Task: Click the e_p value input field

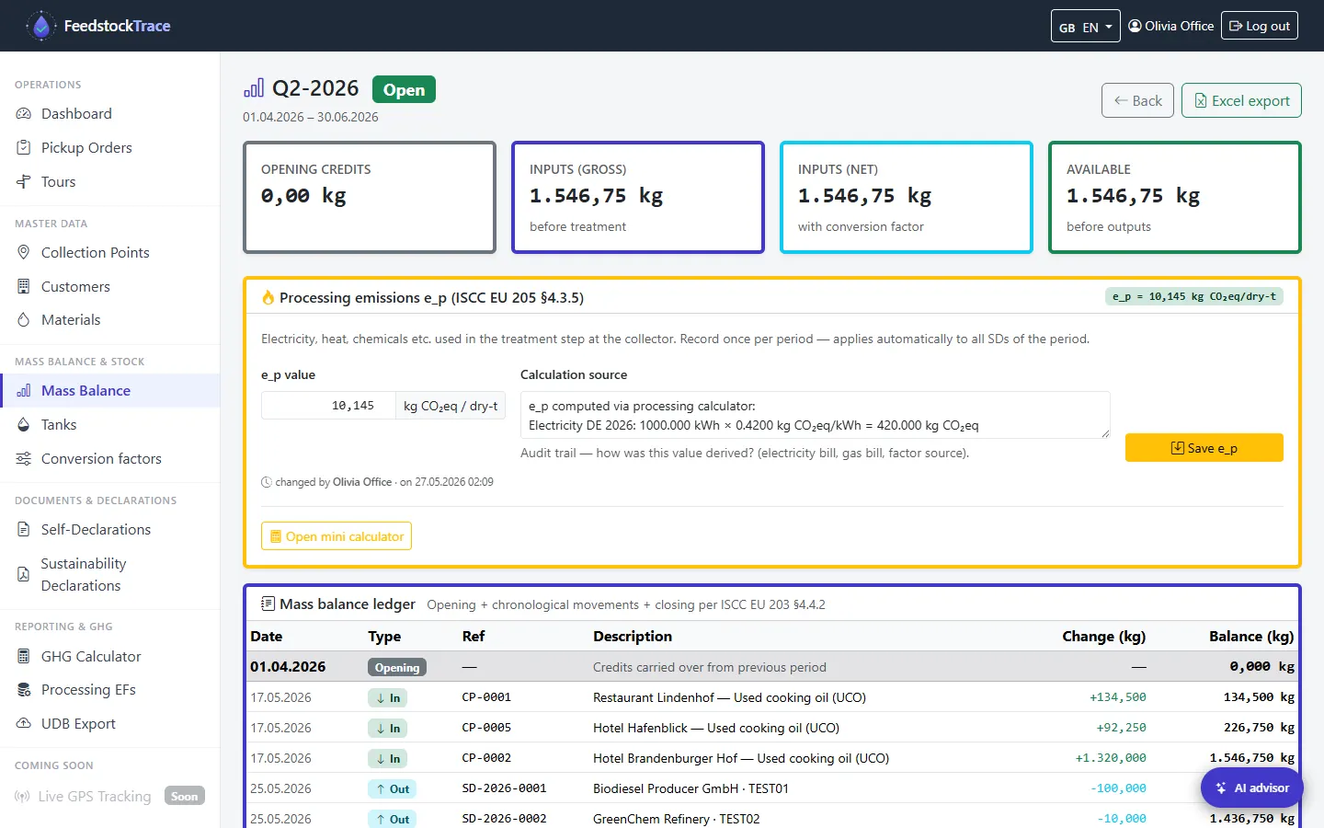Action: click(x=328, y=406)
